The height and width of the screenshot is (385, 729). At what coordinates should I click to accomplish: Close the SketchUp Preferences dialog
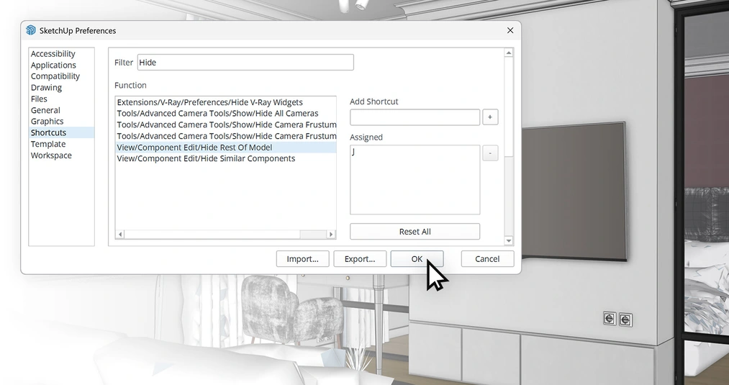(x=510, y=30)
